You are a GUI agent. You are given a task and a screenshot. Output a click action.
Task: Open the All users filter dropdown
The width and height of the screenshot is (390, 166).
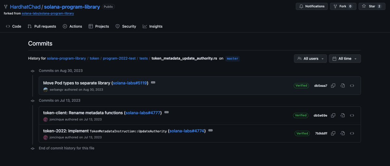click(x=310, y=59)
